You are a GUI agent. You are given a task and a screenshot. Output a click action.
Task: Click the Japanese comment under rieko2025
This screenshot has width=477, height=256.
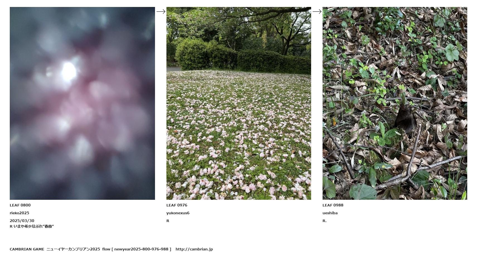point(32,226)
